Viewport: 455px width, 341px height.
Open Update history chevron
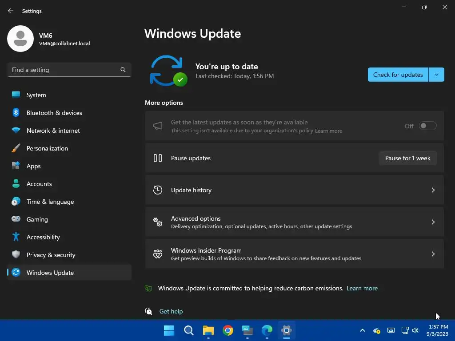433,190
